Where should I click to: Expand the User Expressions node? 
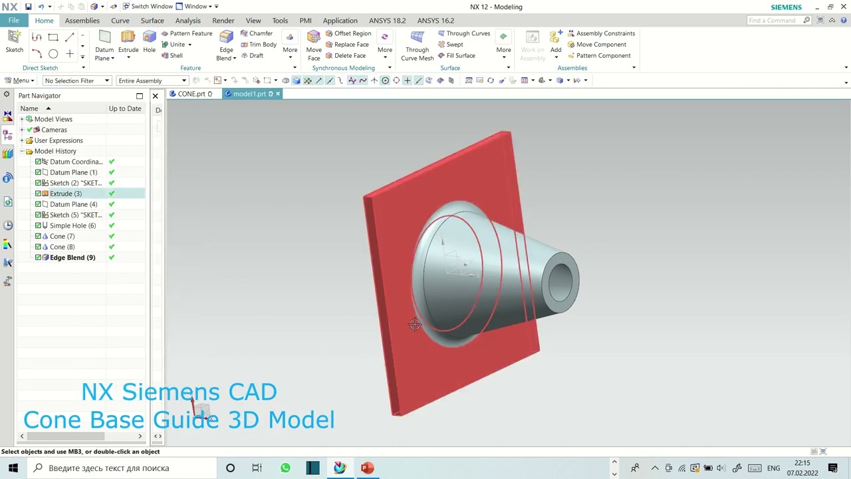(x=22, y=140)
